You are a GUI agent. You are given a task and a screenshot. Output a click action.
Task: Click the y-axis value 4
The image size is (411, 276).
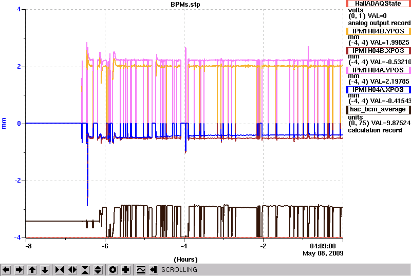(x=18, y=9)
